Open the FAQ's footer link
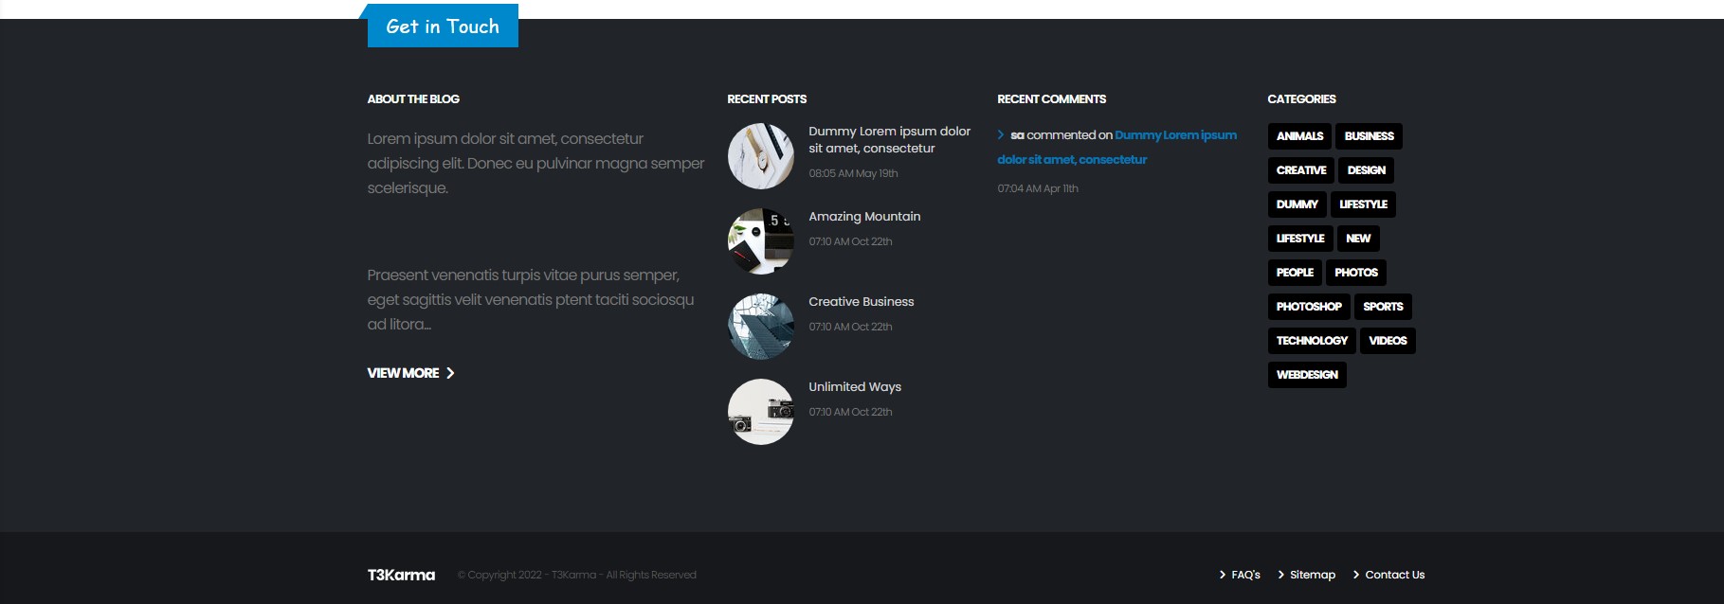Image resolution: width=1724 pixels, height=604 pixels. click(1244, 575)
